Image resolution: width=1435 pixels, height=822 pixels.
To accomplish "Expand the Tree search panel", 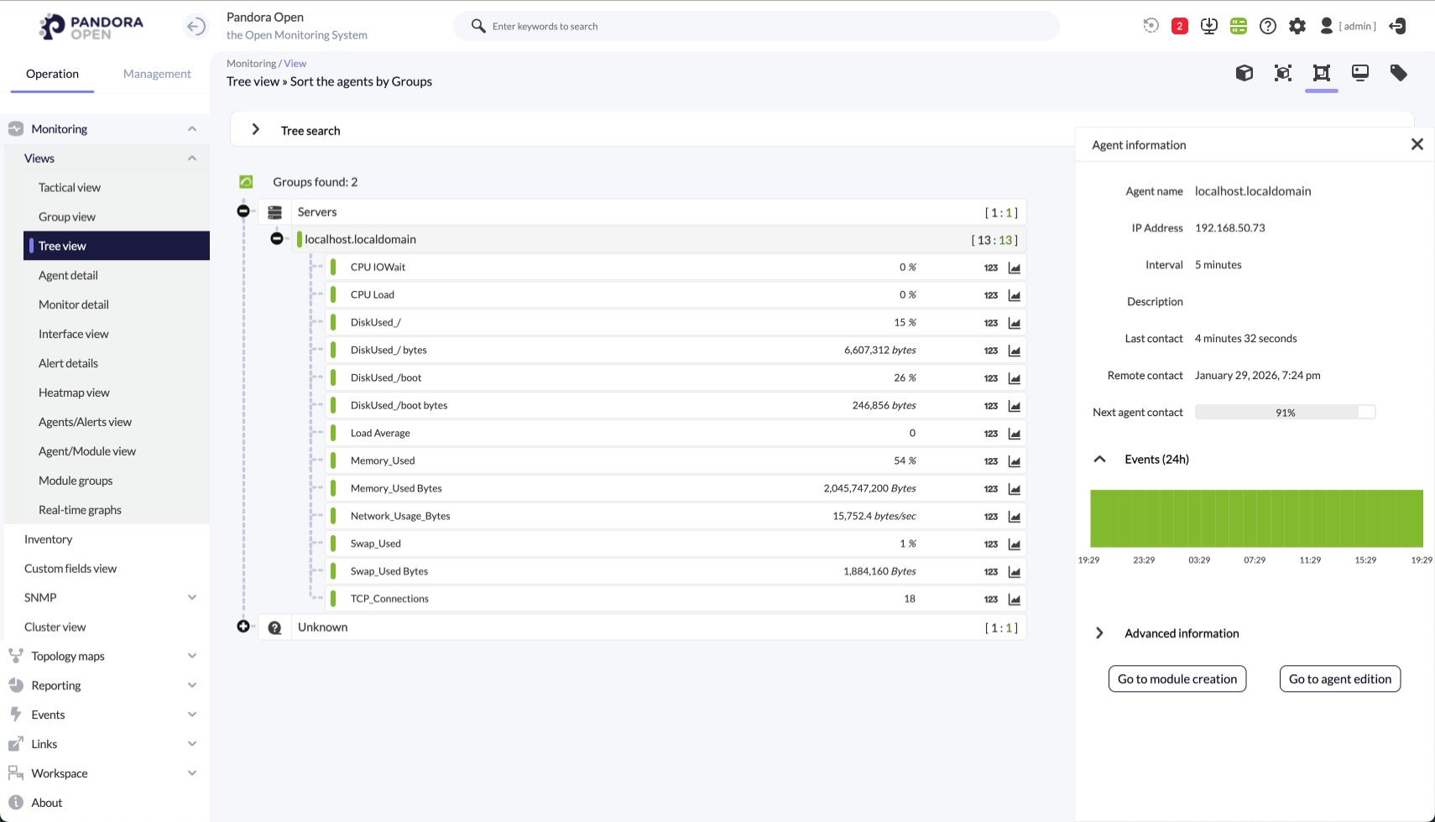I will 256,130.
